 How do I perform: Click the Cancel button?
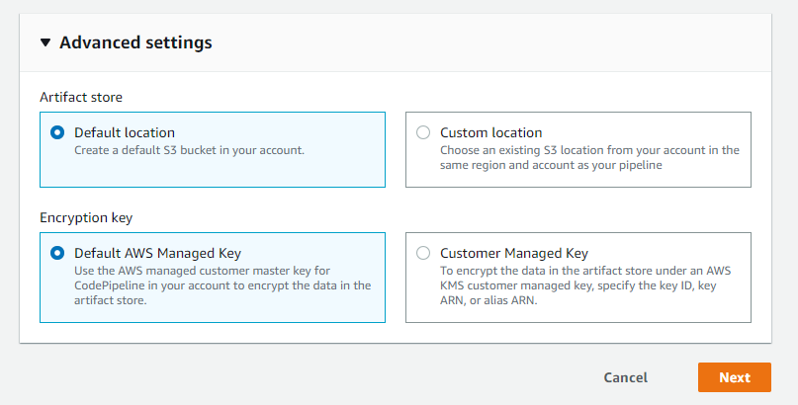625,377
